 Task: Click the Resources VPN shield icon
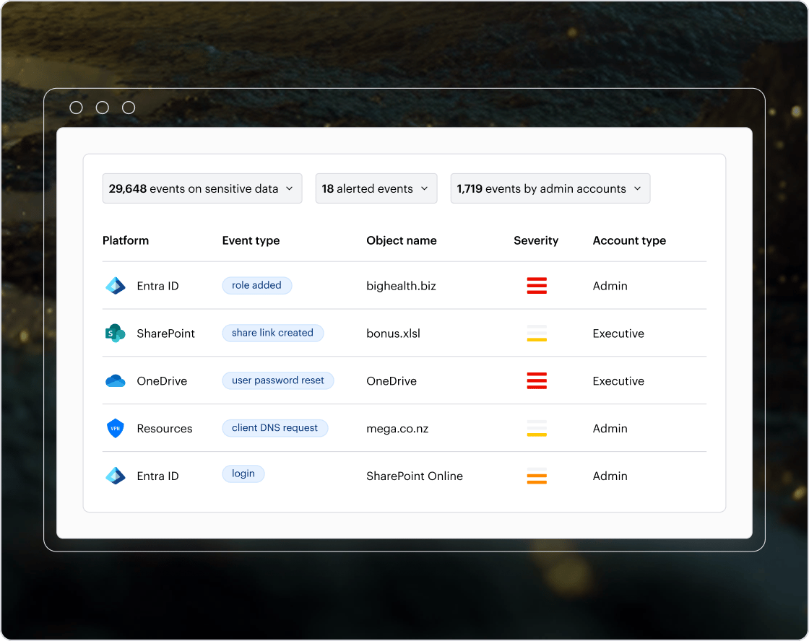116,429
